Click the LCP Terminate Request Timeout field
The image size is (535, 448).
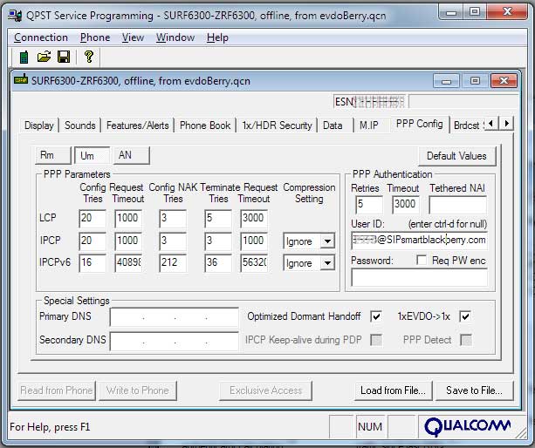pos(254,218)
